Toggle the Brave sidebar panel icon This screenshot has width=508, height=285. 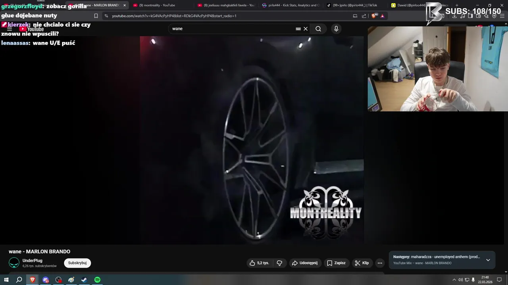471,16
